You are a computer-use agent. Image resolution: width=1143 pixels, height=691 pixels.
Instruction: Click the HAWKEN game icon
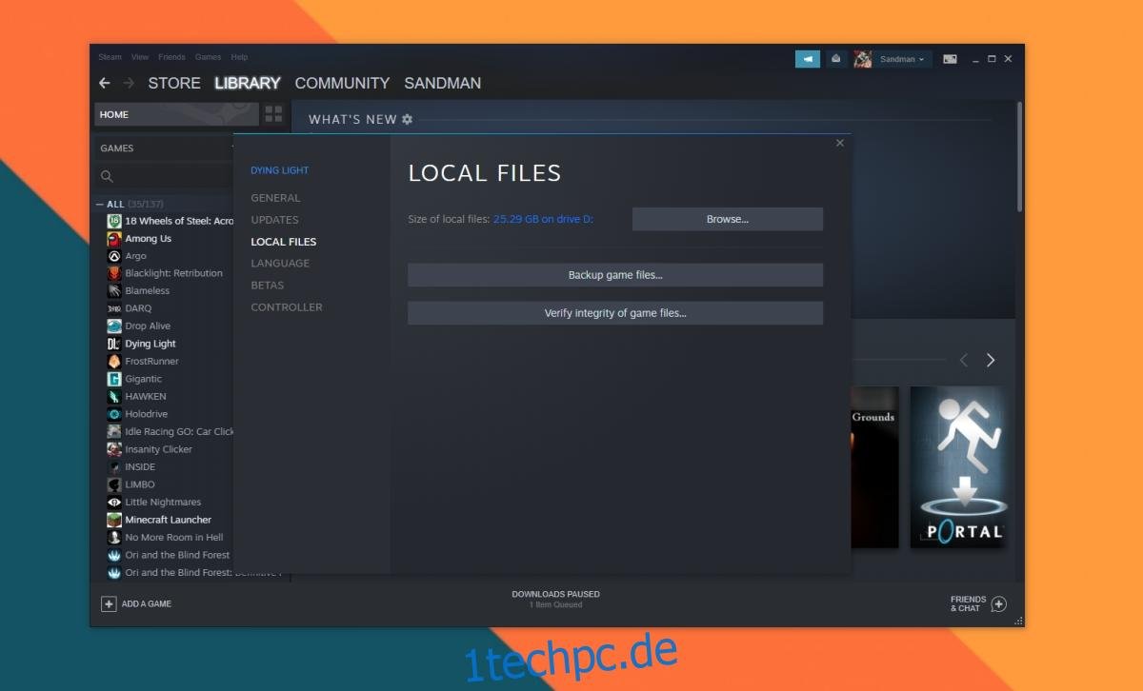pos(114,396)
